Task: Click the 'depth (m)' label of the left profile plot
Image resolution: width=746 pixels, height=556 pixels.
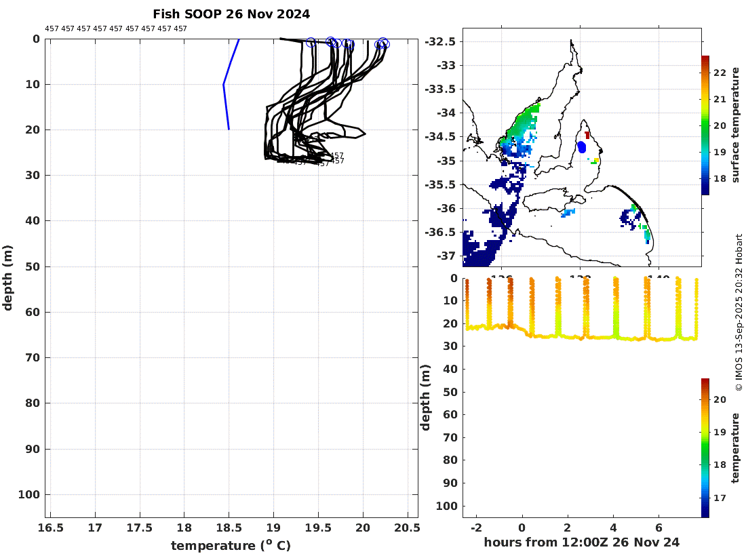Action: (7, 278)
